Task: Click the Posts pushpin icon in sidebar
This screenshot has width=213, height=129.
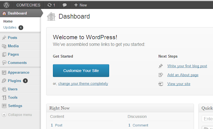Action: click(4, 37)
